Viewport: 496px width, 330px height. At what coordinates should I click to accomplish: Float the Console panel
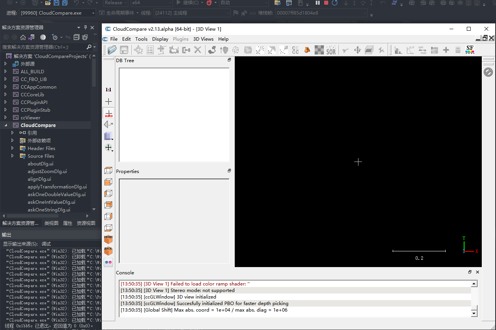[469, 272]
